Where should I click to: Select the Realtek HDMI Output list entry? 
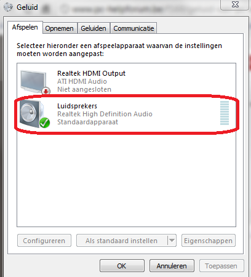coord(126,81)
